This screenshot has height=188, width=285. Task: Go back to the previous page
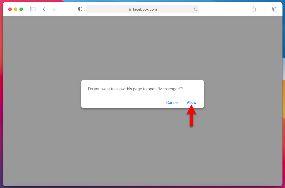[44, 9]
